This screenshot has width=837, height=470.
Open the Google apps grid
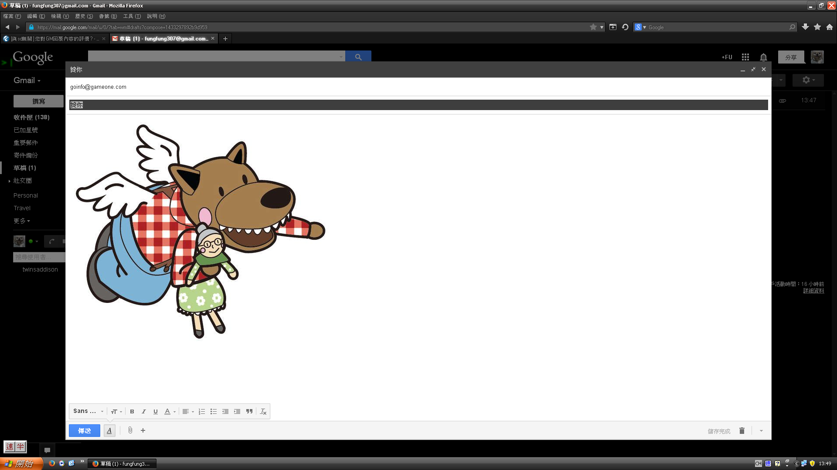tap(745, 57)
